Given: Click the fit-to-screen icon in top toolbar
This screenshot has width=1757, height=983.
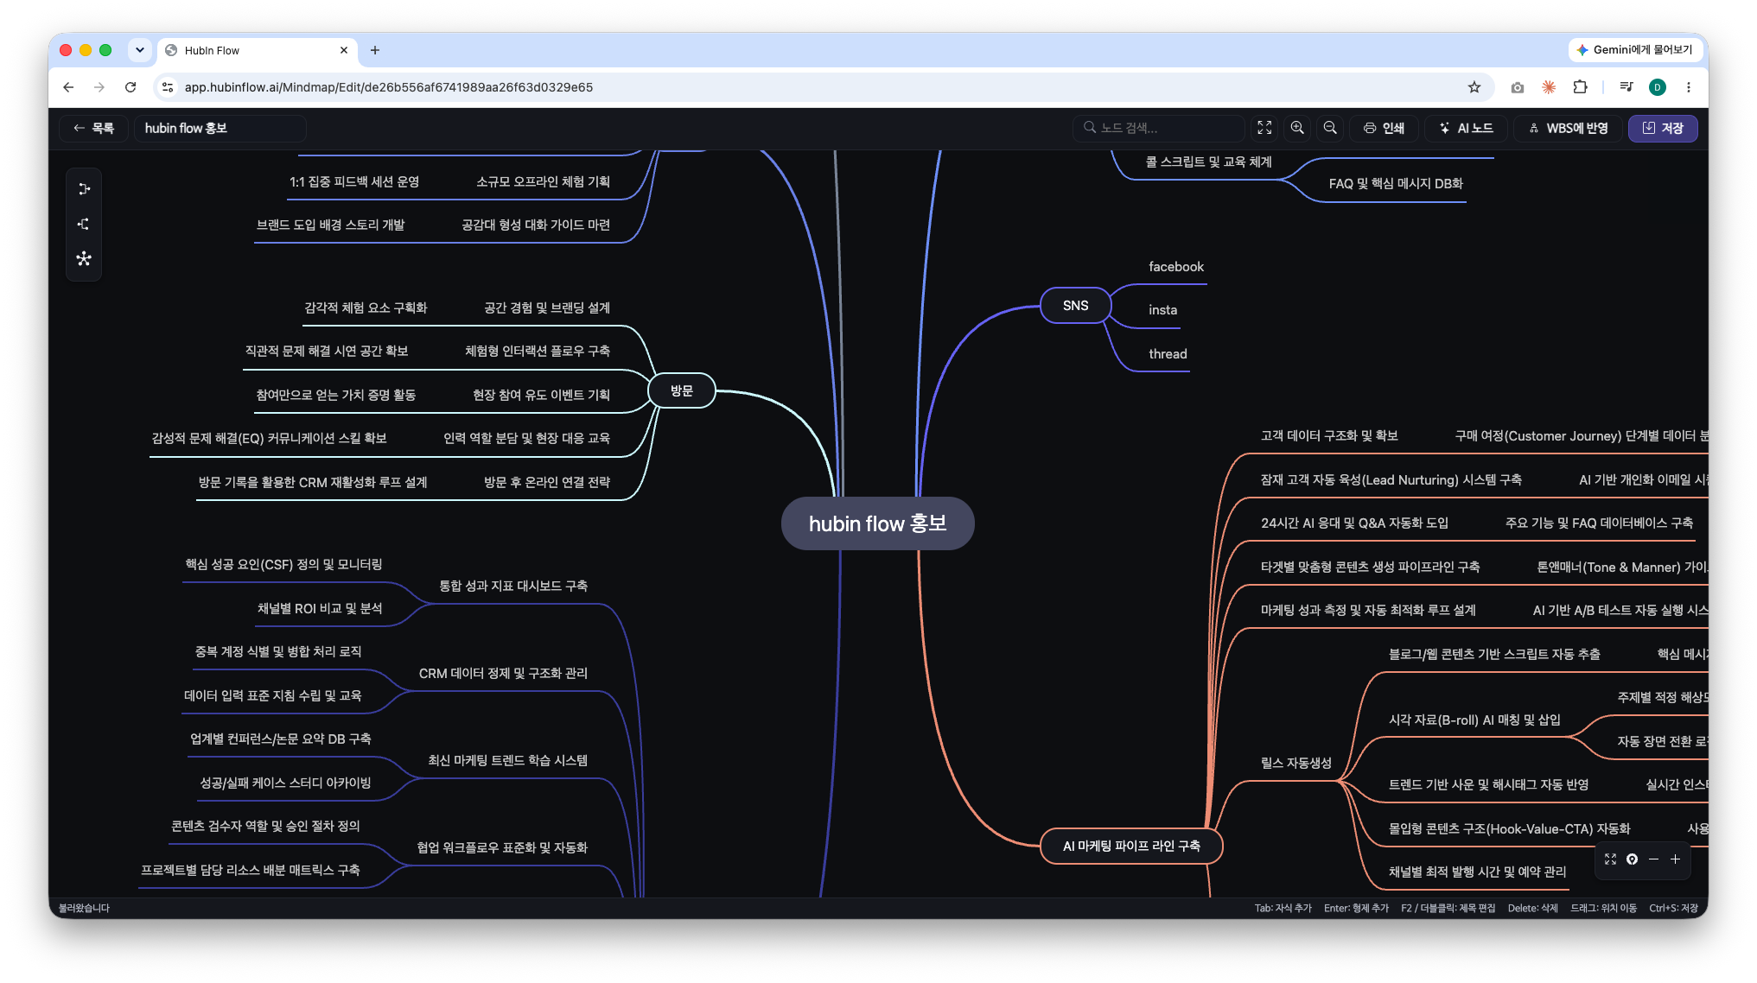Looking at the screenshot, I should tap(1264, 128).
